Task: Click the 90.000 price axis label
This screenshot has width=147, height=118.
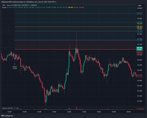Action: click(140, 8)
